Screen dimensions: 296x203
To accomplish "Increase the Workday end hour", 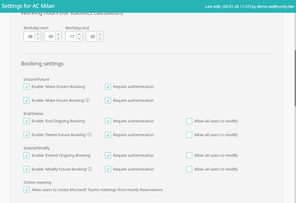I will (79, 34).
